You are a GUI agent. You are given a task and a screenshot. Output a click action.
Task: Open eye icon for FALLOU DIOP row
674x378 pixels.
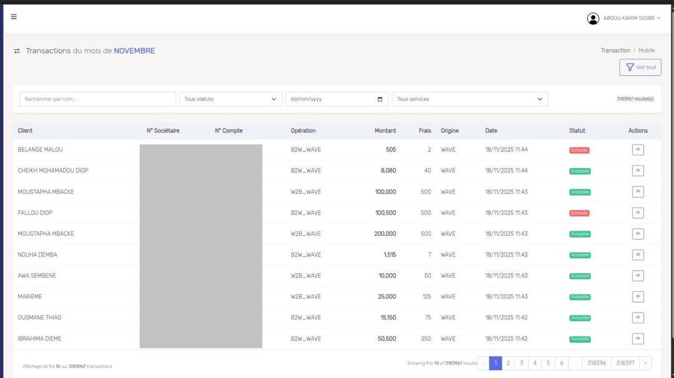[638, 213]
